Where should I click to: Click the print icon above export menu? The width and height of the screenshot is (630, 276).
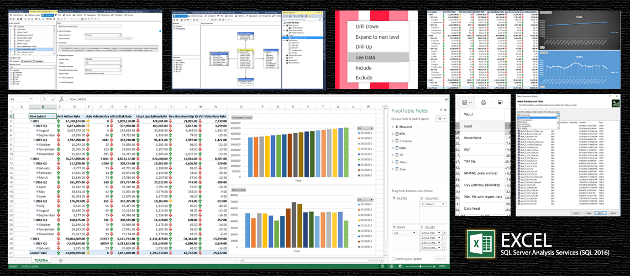pos(484,102)
